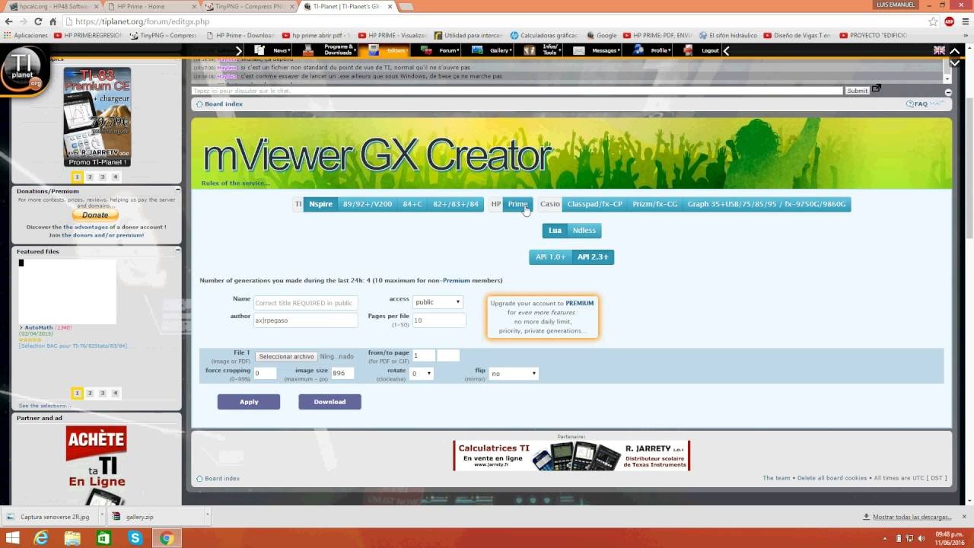Click the pop-out chat icon beside Submit

[x=876, y=89]
